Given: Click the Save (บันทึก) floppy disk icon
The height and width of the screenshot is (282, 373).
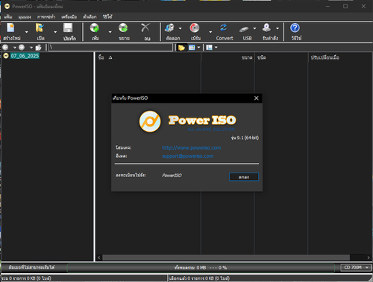Looking at the screenshot, I should (x=68, y=28).
